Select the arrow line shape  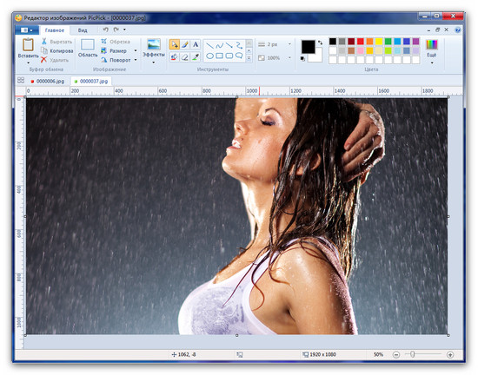point(229,46)
